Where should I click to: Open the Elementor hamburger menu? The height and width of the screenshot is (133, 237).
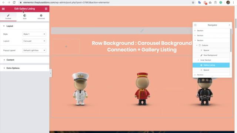3,9
